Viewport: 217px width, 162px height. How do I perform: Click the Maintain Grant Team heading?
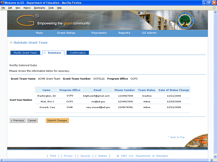[x=30, y=43]
